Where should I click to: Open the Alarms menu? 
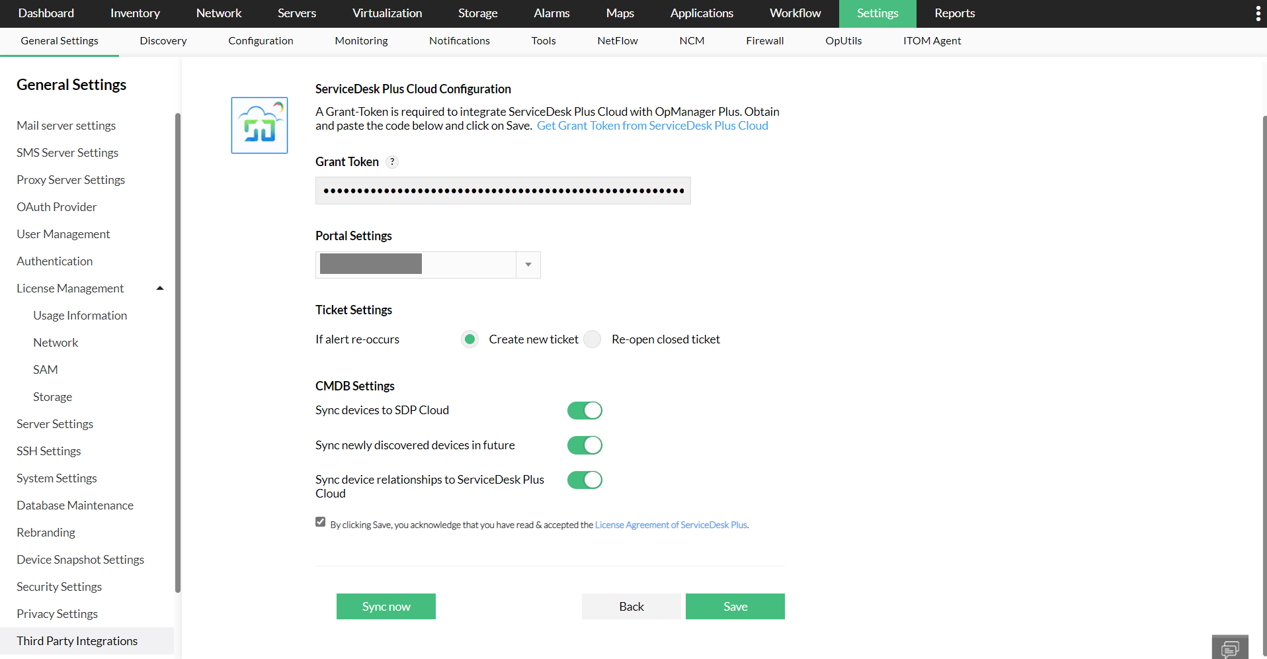click(551, 13)
